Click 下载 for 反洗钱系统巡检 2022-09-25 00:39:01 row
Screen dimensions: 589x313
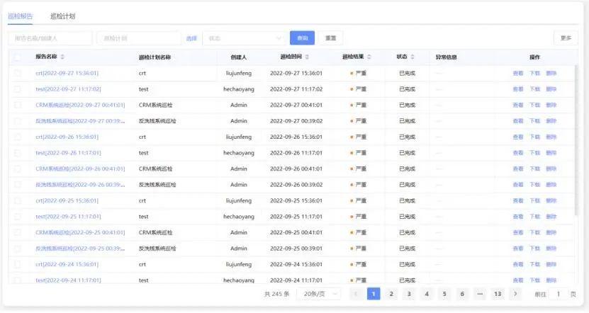[534, 249]
